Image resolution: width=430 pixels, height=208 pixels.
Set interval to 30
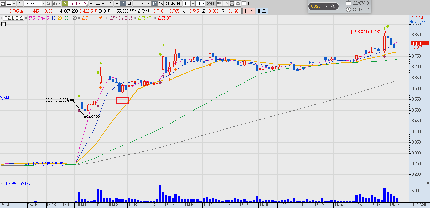[x=167, y=4]
